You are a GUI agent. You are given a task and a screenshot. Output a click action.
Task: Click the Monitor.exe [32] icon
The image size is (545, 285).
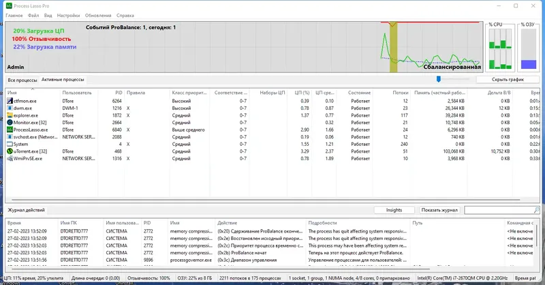point(10,123)
